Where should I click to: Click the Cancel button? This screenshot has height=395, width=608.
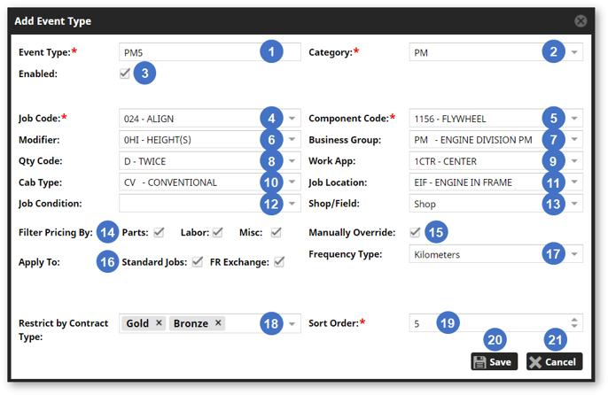point(554,361)
